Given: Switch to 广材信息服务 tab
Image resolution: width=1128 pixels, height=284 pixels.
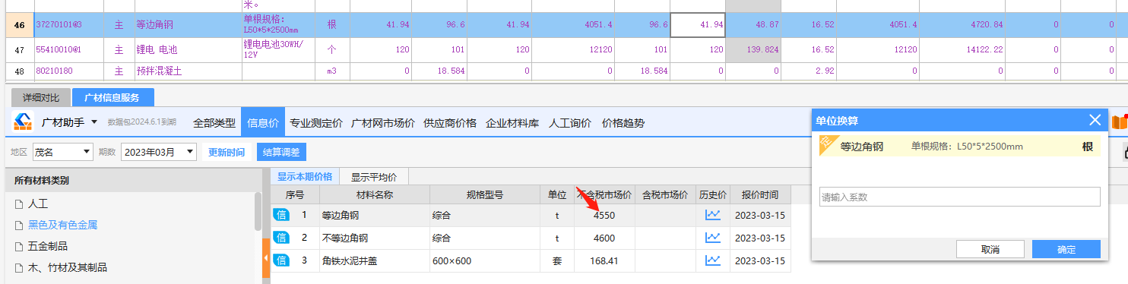Looking at the screenshot, I should pyautogui.click(x=112, y=98).
